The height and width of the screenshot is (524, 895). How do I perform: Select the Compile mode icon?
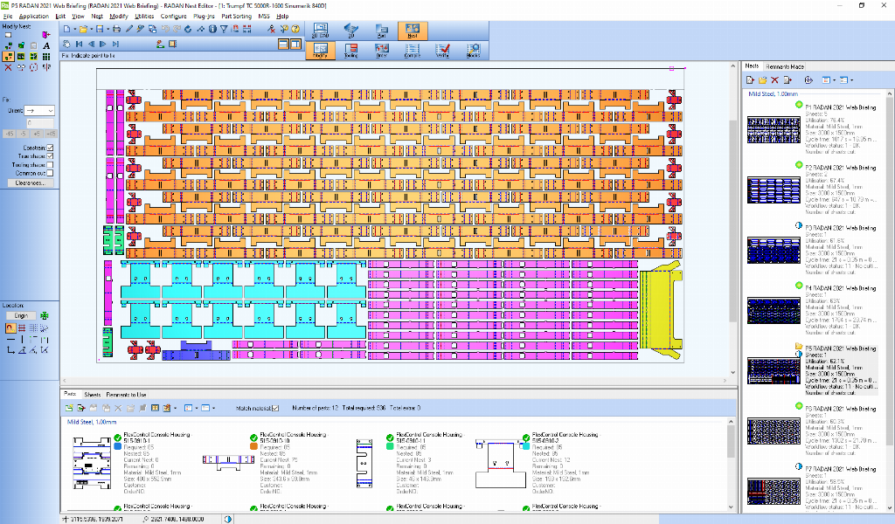(412, 51)
